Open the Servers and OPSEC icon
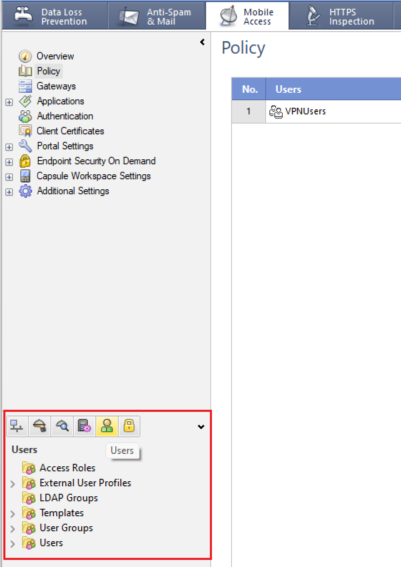Viewport: 401px width, 567px height. [85, 426]
